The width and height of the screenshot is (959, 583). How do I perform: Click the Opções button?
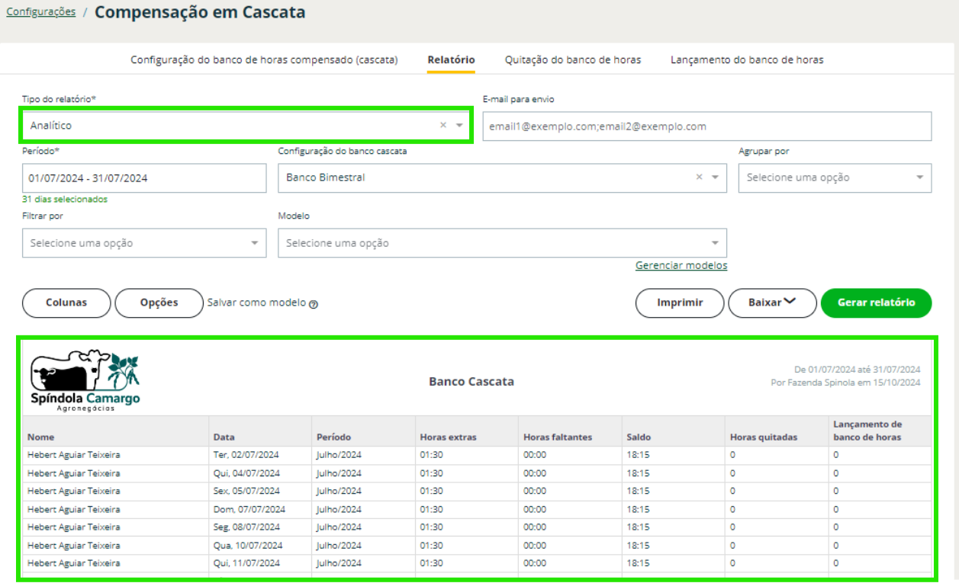pyautogui.click(x=159, y=303)
